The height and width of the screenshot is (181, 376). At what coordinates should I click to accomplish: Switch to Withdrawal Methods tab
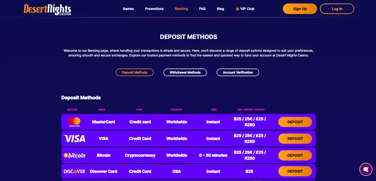click(185, 72)
